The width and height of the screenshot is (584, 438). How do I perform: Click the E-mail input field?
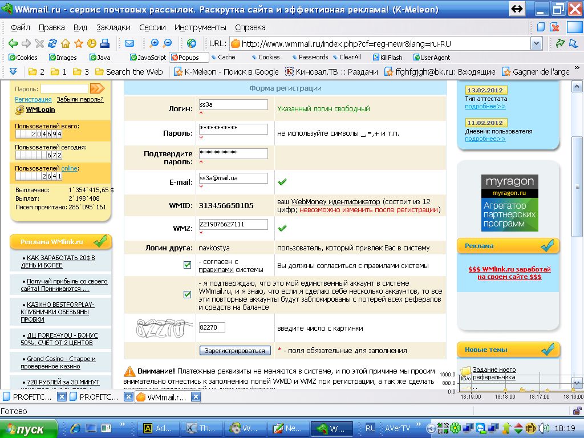[x=233, y=178]
